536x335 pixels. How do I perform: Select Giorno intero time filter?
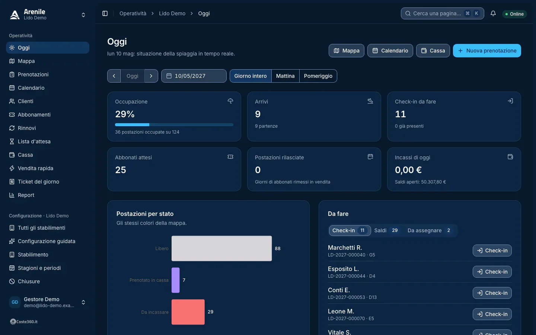click(x=251, y=76)
